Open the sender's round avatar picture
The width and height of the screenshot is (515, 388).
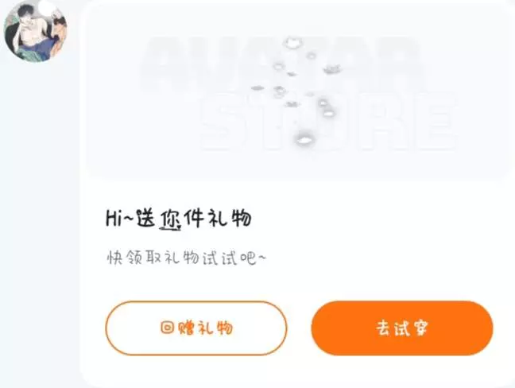[x=35, y=31]
